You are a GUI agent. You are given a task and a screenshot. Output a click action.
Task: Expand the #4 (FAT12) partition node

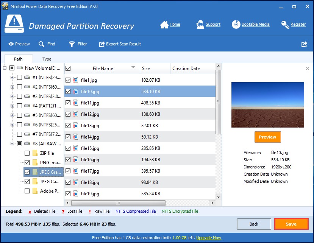tap(12, 106)
